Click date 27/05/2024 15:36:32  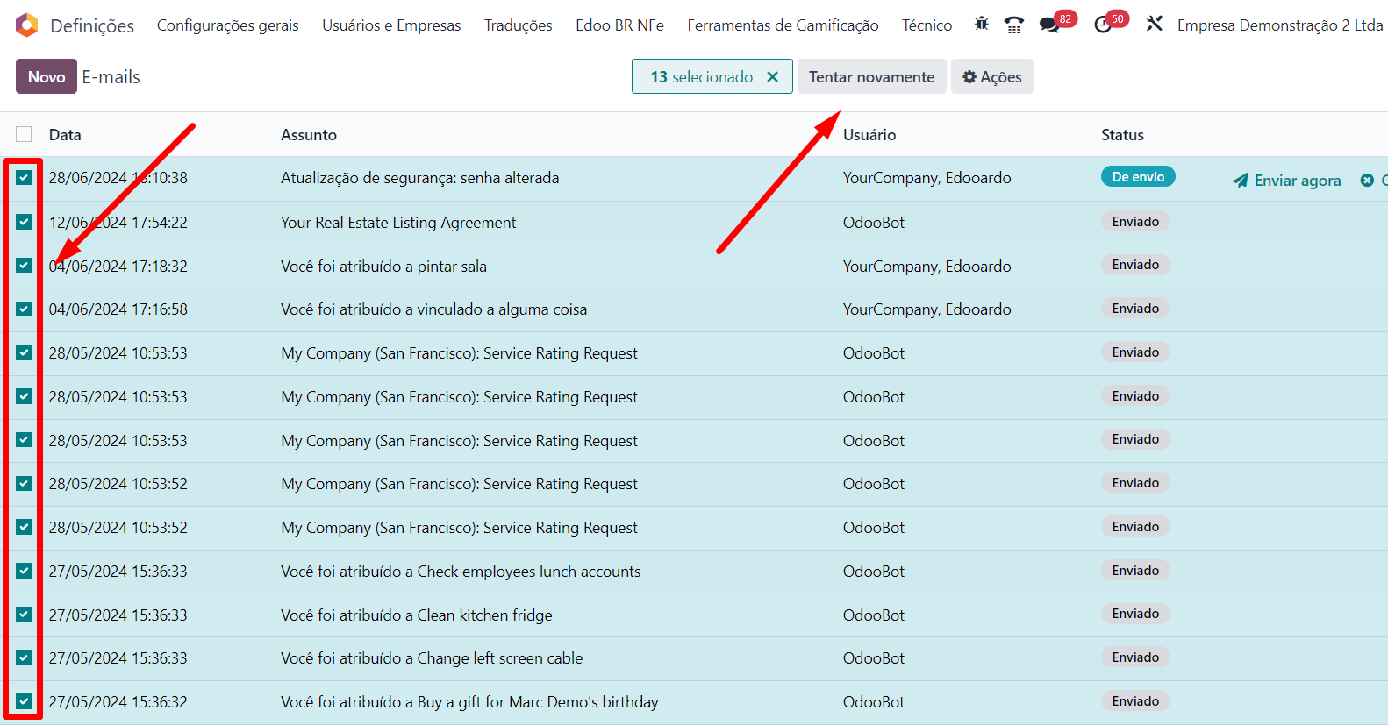[x=118, y=702]
